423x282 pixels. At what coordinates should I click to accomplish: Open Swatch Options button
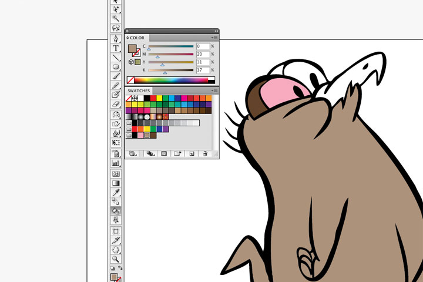click(x=164, y=153)
